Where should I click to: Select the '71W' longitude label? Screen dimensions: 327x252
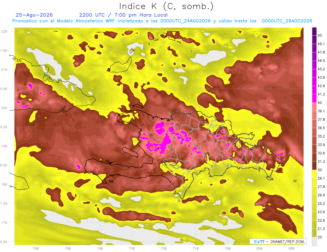click(x=195, y=248)
